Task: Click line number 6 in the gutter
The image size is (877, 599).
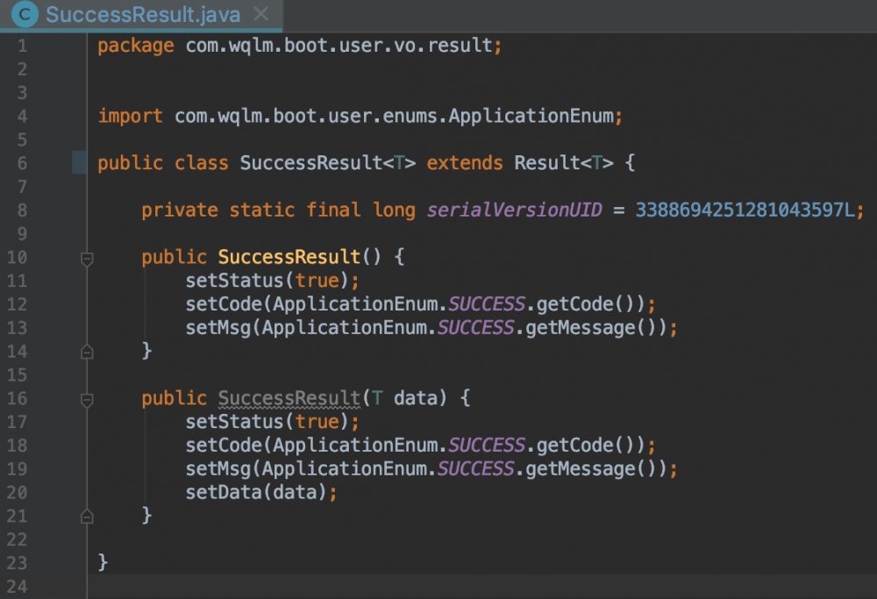Action: click(22, 163)
